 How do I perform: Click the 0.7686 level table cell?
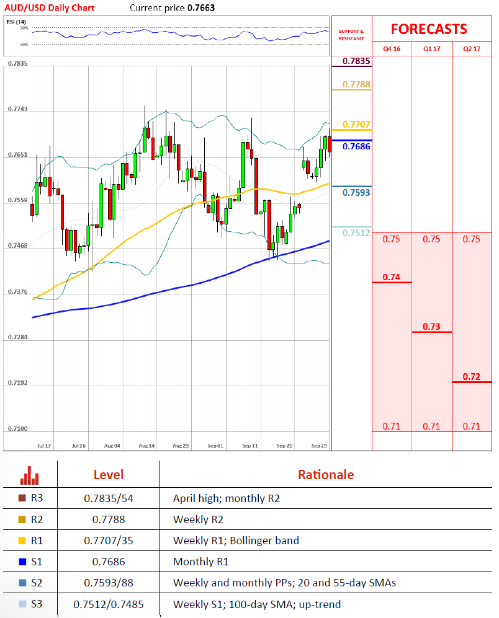109,562
